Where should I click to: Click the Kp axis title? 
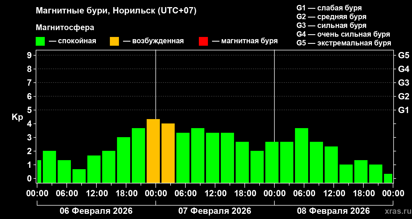pyautogui.click(x=17, y=117)
